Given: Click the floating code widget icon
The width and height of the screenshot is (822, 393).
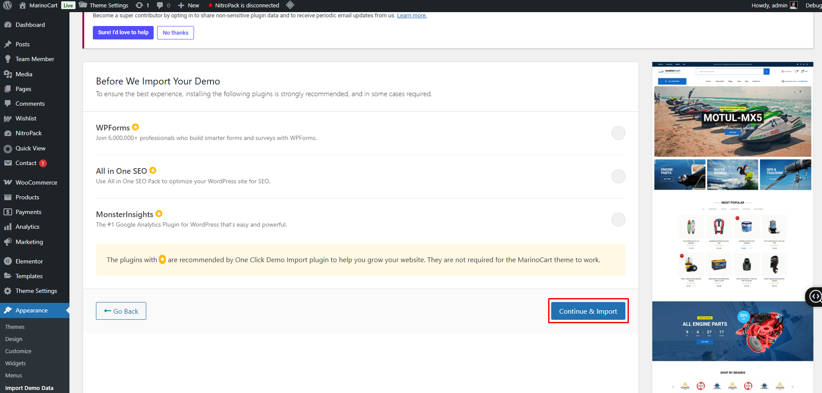Looking at the screenshot, I should (x=815, y=296).
